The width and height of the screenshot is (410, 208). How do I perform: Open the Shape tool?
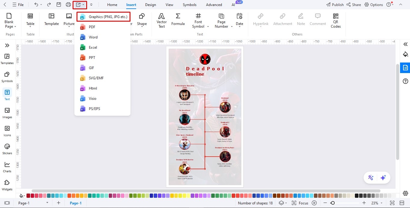point(142,20)
